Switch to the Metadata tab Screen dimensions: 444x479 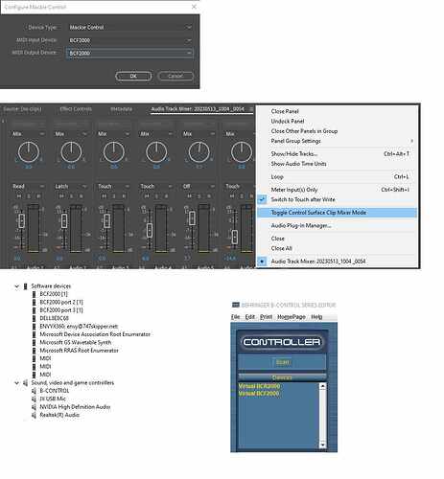click(121, 109)
